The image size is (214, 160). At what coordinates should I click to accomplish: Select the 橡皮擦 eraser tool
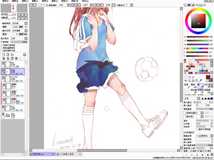pos(194,91)
